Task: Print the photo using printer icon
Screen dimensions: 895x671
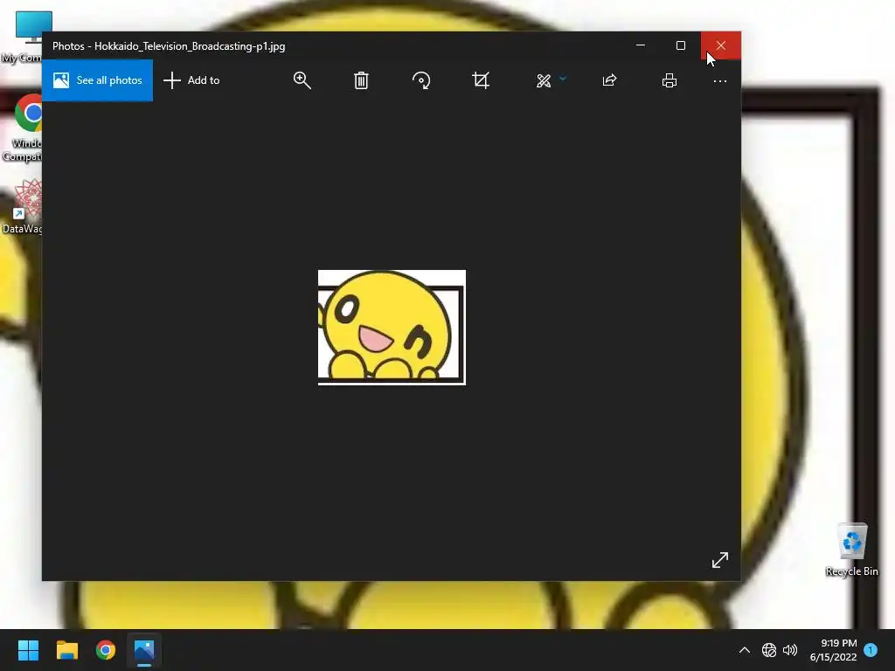Action: pos(670,80)
